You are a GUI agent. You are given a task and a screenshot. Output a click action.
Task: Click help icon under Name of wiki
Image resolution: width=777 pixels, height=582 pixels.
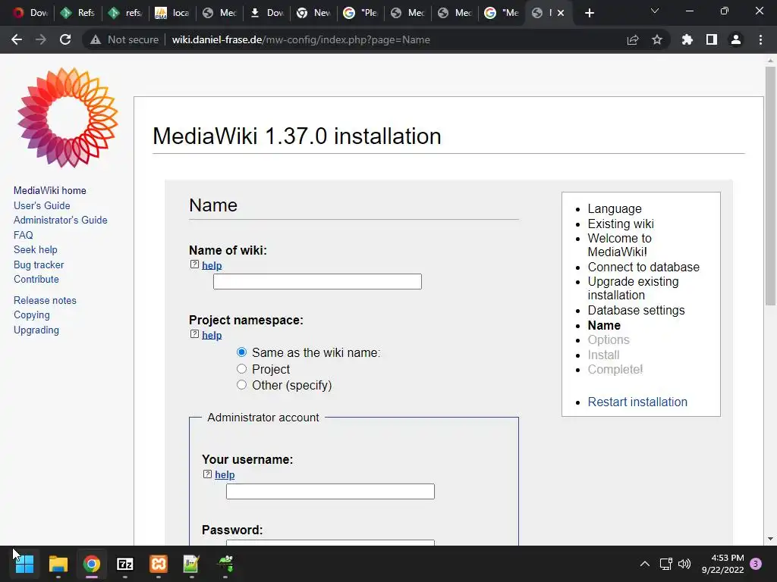pyautogui.click(x=194, y=264)
